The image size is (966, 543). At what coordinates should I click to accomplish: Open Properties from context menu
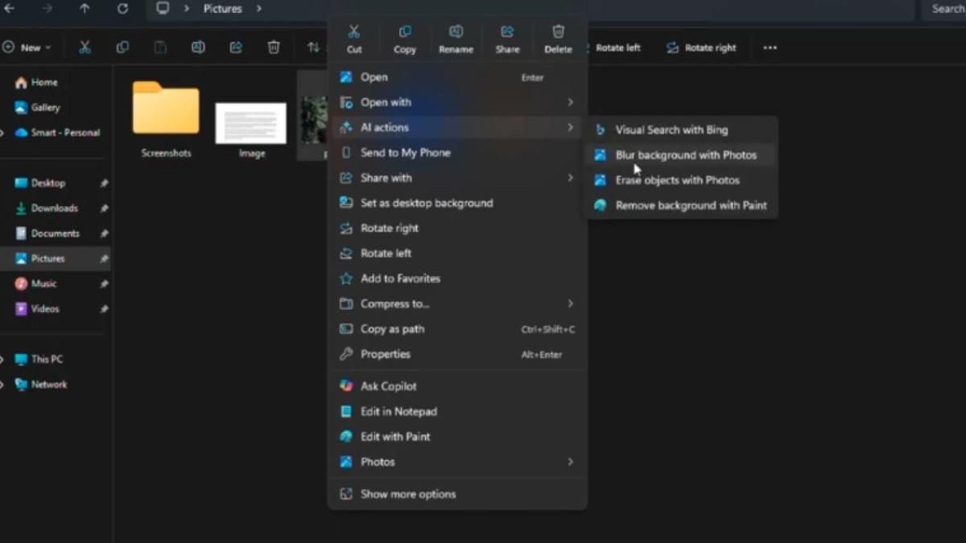457,354
